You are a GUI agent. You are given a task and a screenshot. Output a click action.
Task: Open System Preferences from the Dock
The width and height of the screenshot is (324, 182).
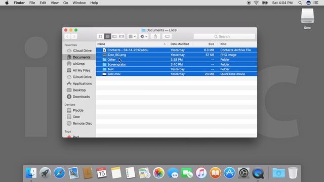pyautogui.click(x=244, y=173)
